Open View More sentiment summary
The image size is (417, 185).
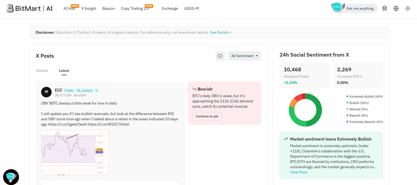[x=299, y=172]
